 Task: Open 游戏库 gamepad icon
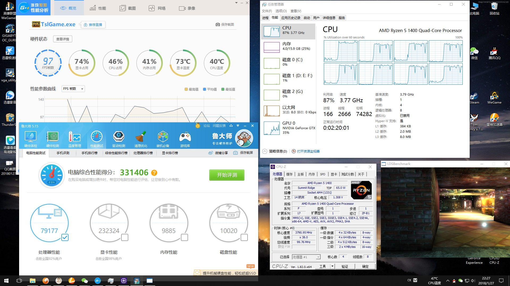click(x=185, y=139)
